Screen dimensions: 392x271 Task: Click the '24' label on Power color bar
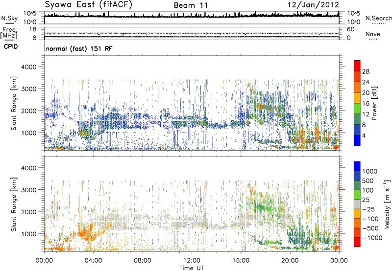click(366, 82)
